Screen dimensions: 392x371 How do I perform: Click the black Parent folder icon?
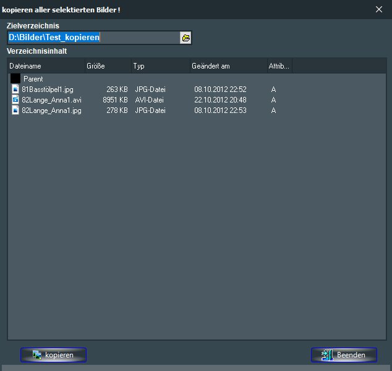[x=15, y=79]
